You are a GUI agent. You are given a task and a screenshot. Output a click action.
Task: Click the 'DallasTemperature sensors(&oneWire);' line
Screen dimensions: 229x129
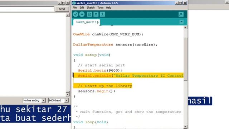pyautogui.click(x=115, y=44)
